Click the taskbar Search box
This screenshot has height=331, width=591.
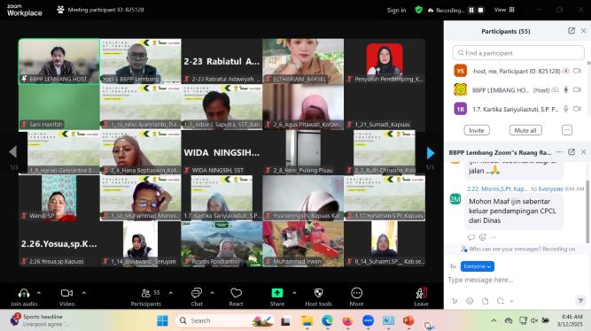(225, 321)
